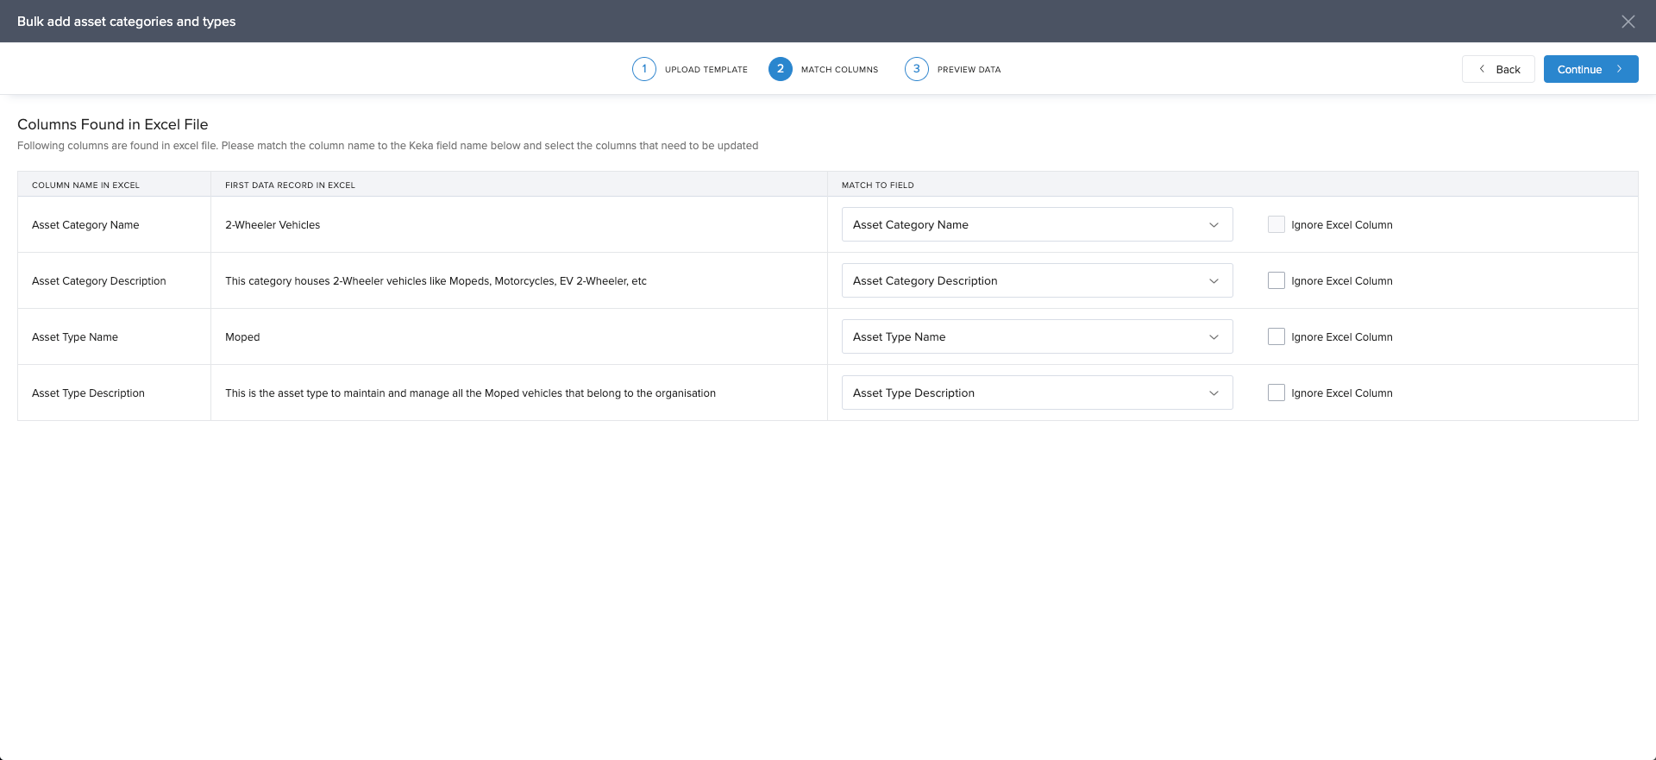The height and width of the screenshot is (760, 1656).
Task: Expand the Asset Category Description match dropdown
Action: pyautogui.click(x=1037, y=280)
